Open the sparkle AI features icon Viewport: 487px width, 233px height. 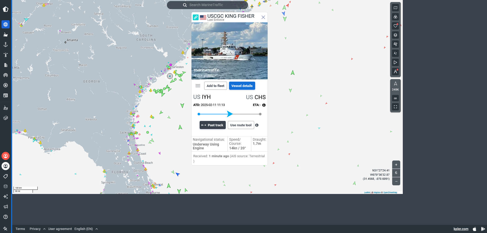tap(6, 196)
